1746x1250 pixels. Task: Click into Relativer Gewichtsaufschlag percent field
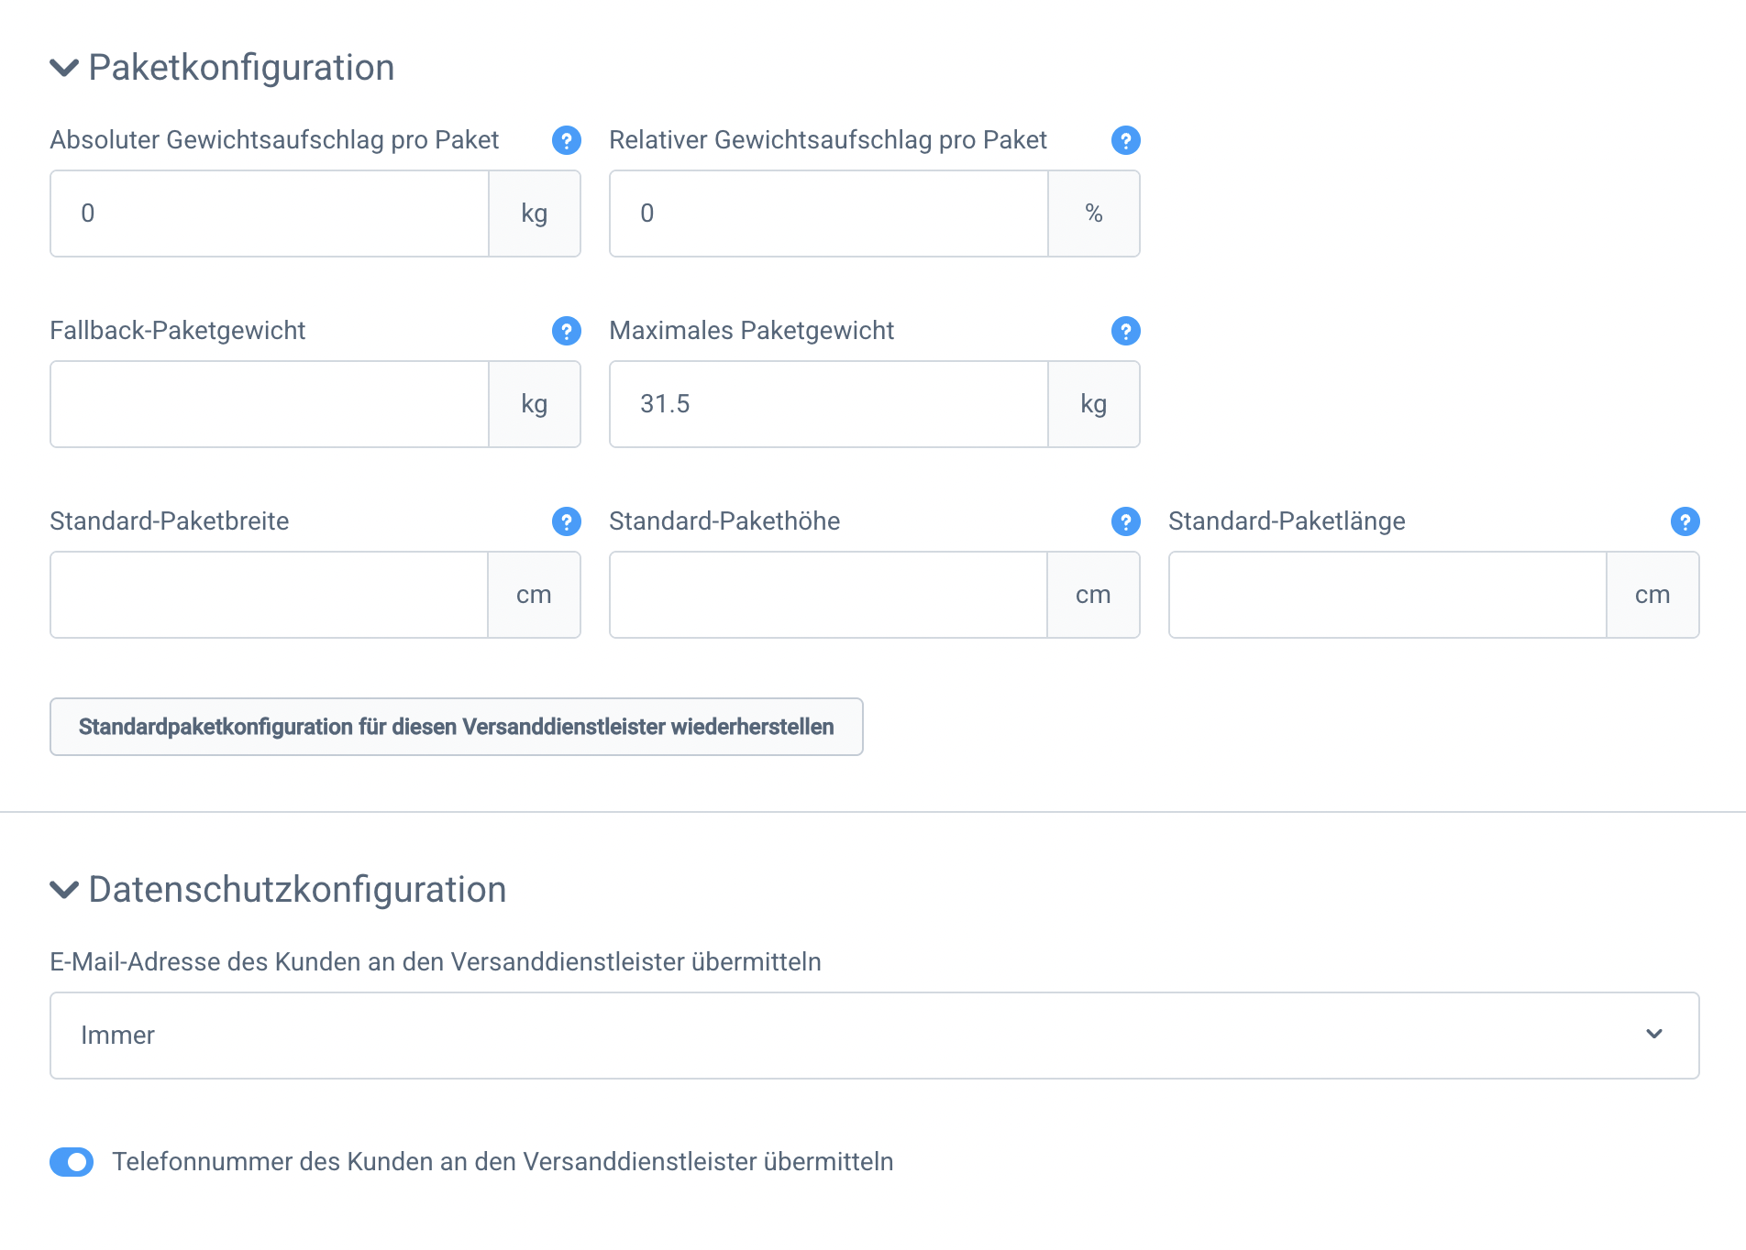tap(828, 214)
